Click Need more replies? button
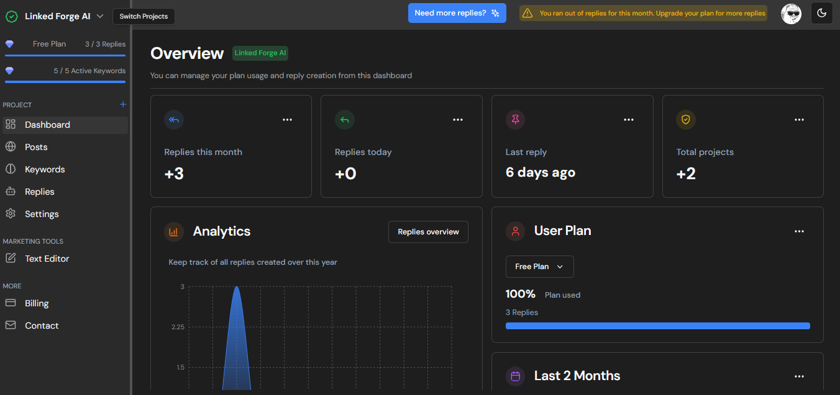Screen dimensions: 840x395 (x=457, y=13)
